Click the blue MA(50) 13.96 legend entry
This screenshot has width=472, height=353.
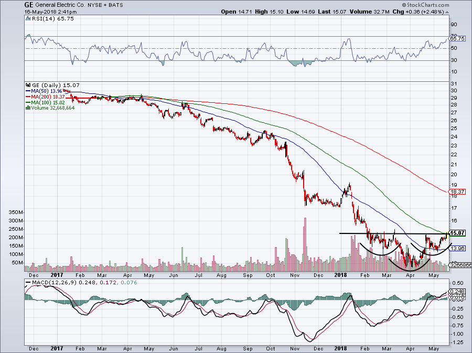[x=44, y=91]
